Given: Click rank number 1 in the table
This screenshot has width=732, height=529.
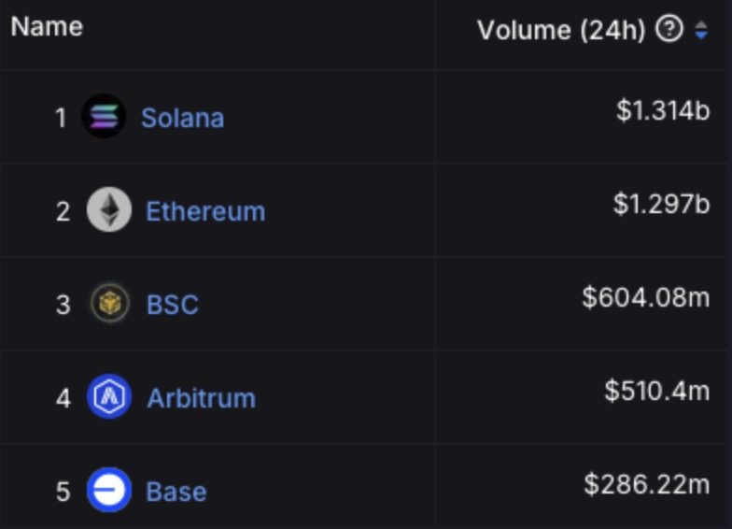Looking at the screenshot, I should 61,118.
